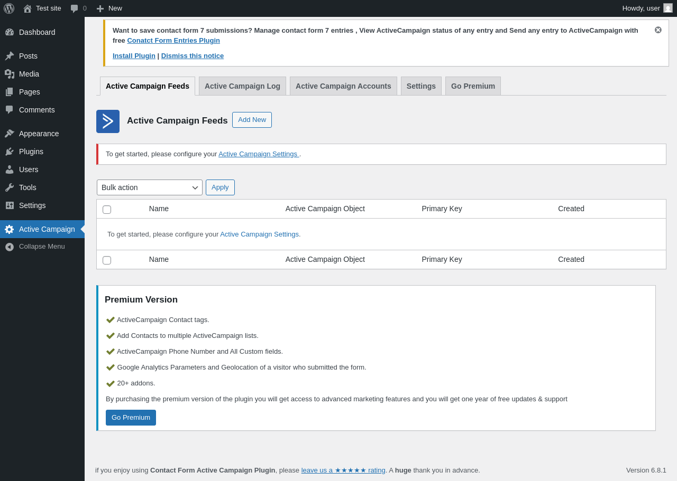677x481 pixels.
Task: Click the Name column header at top
Action: coord(159,209)
